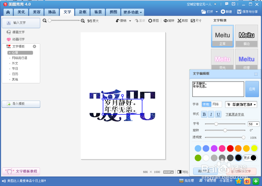
Task: Choose the 荧光 glow text effect
Action: (222, 59)
